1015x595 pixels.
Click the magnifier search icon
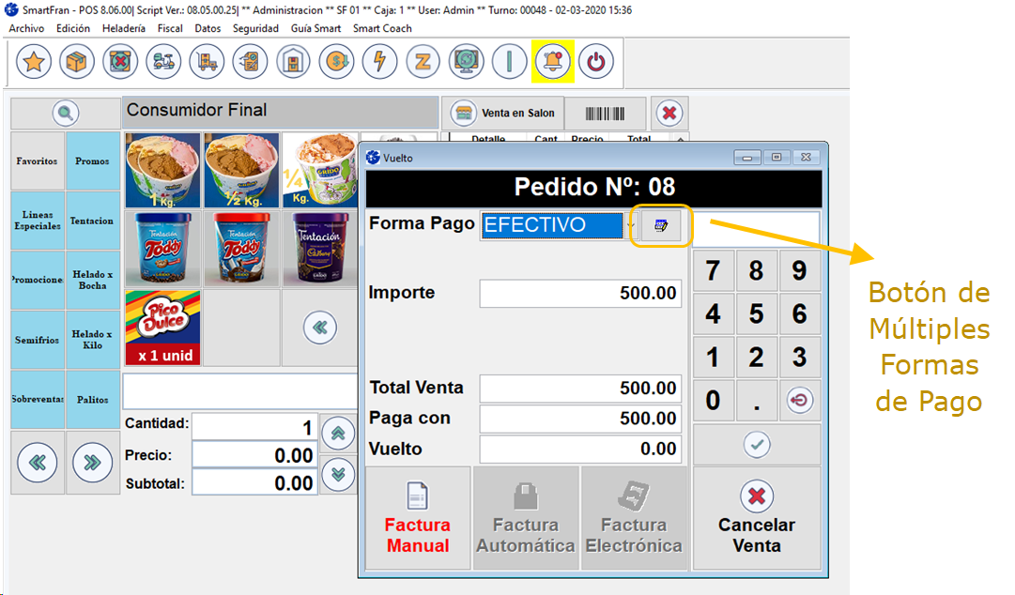65,114
